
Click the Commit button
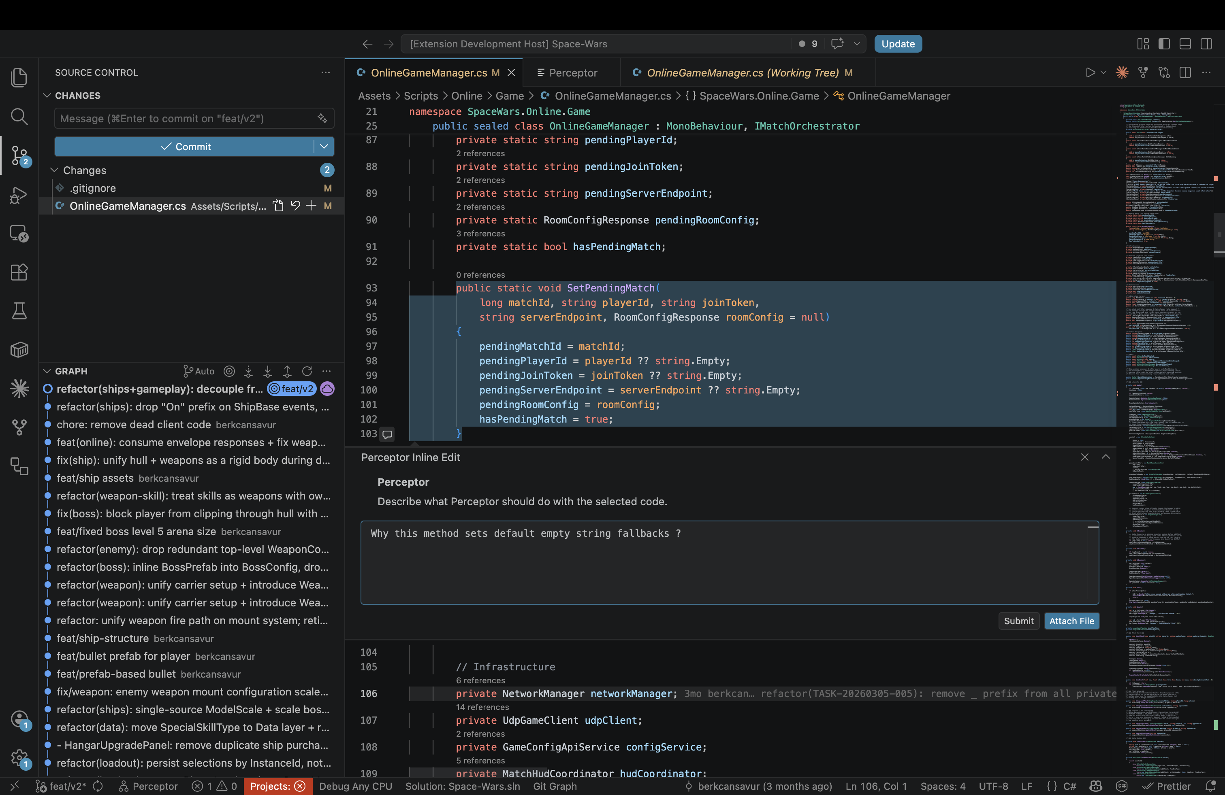(x=185, y=147)
